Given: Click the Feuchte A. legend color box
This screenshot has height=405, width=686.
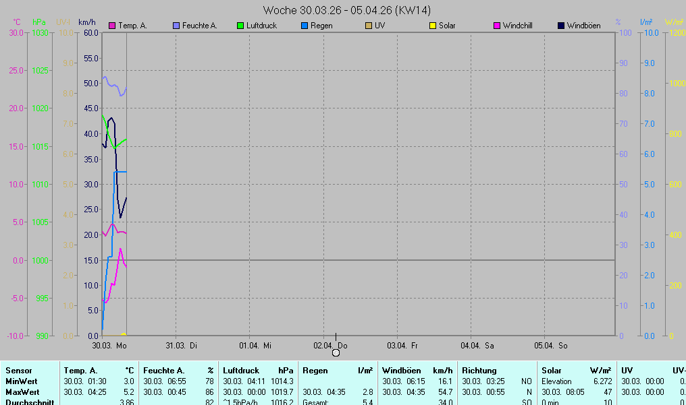Looking at the screenshot, I should coord(178,26).
